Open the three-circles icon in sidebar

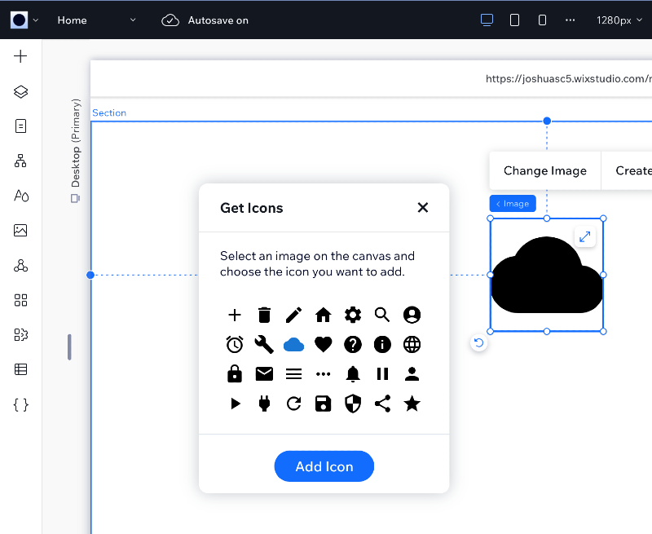pos(20,265)
